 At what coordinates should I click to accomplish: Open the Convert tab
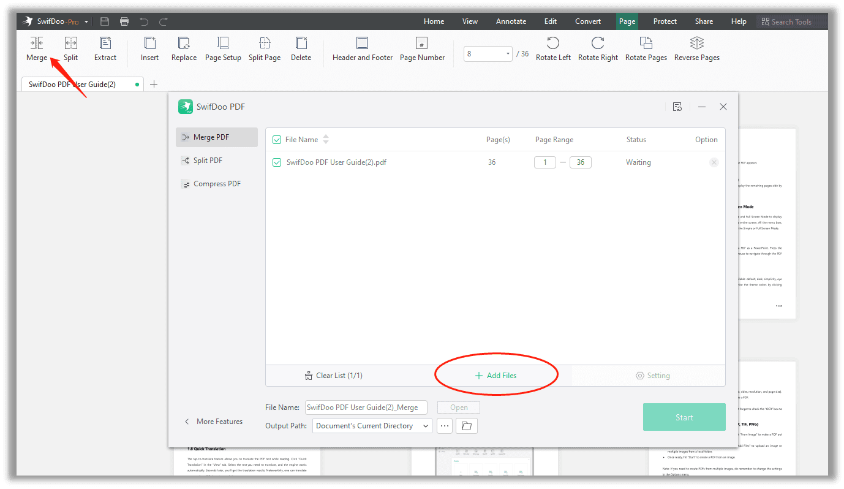click(x=588, y=21)
